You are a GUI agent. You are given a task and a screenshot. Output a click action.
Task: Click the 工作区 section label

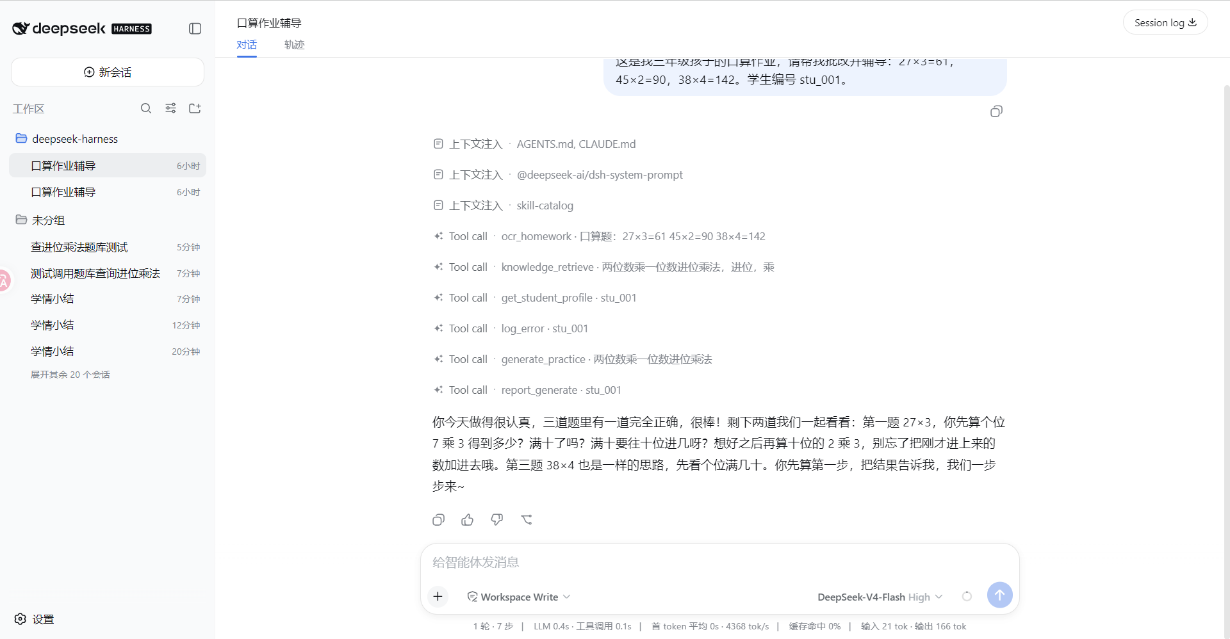point(29,109)
